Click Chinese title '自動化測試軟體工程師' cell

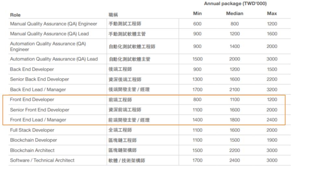pyautogui.click(x=132, y=46)
